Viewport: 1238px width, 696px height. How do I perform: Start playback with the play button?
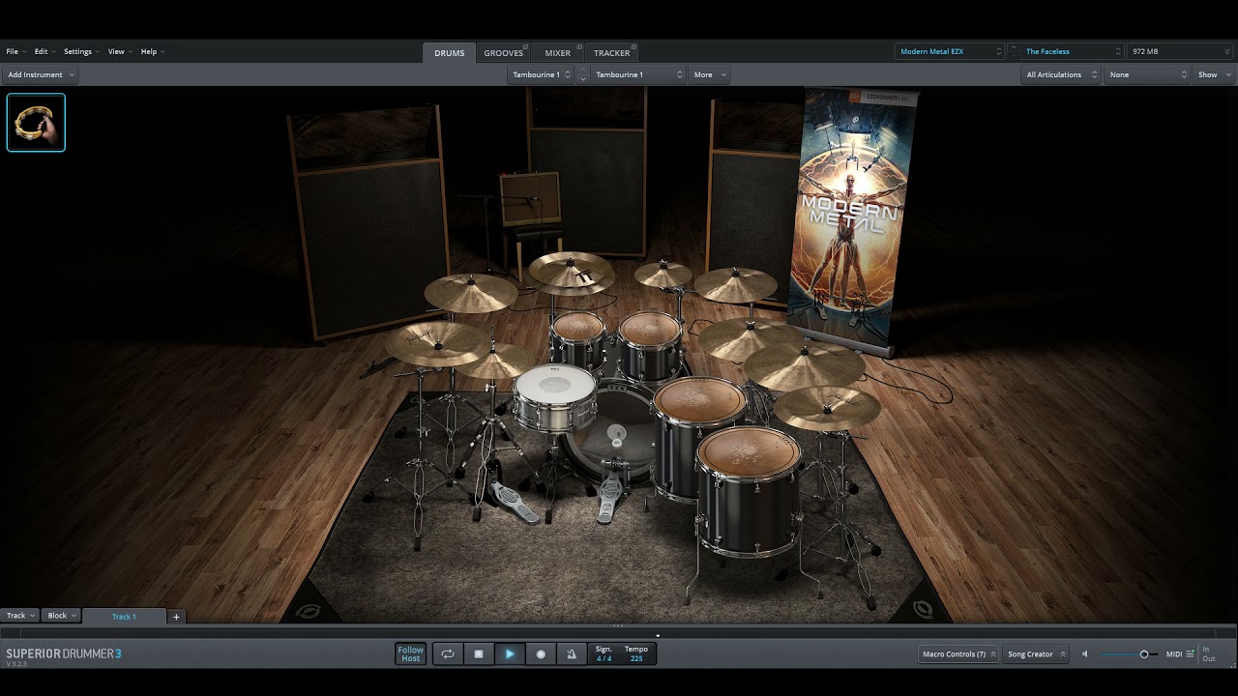[510, 654]
